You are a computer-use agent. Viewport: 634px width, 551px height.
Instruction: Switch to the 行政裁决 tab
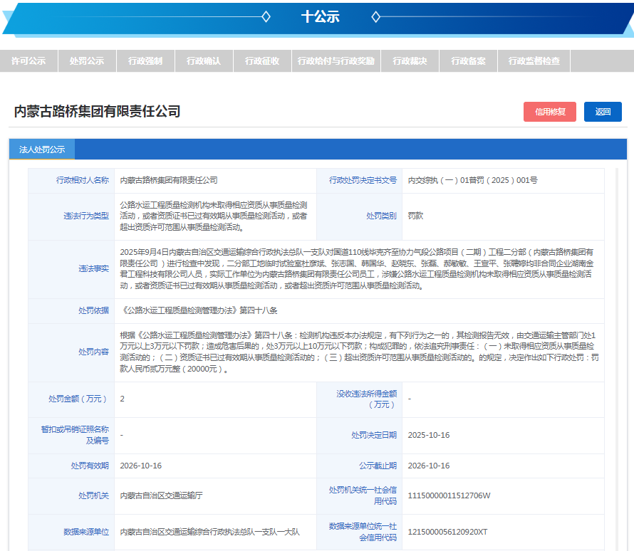point(410,61)
